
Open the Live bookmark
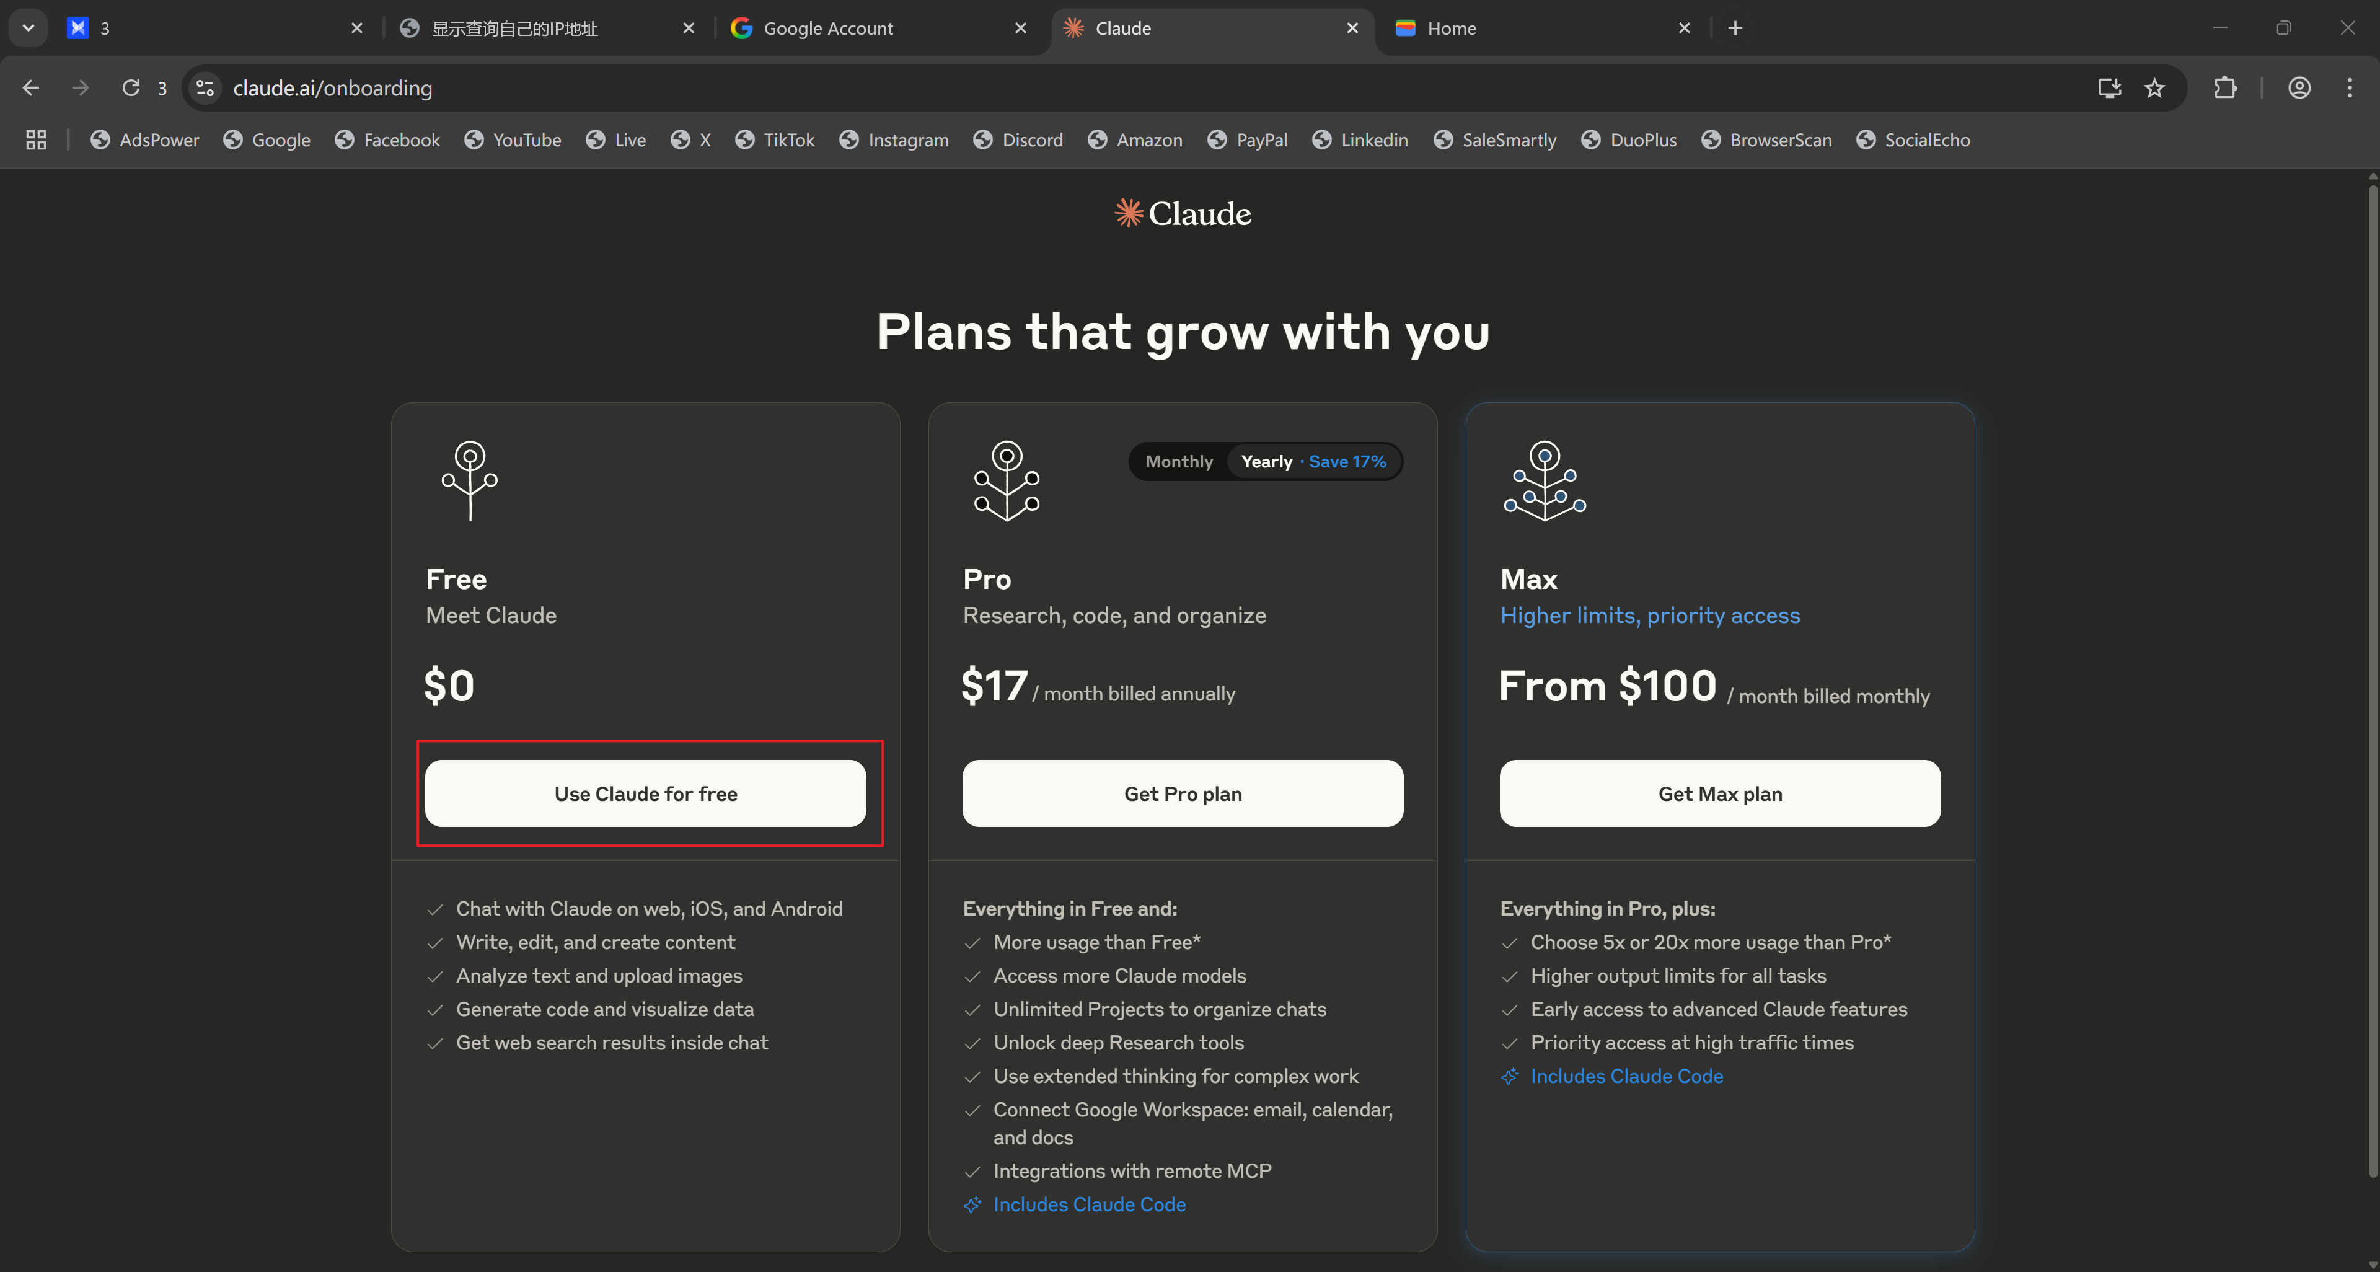(x=616, y=139)
